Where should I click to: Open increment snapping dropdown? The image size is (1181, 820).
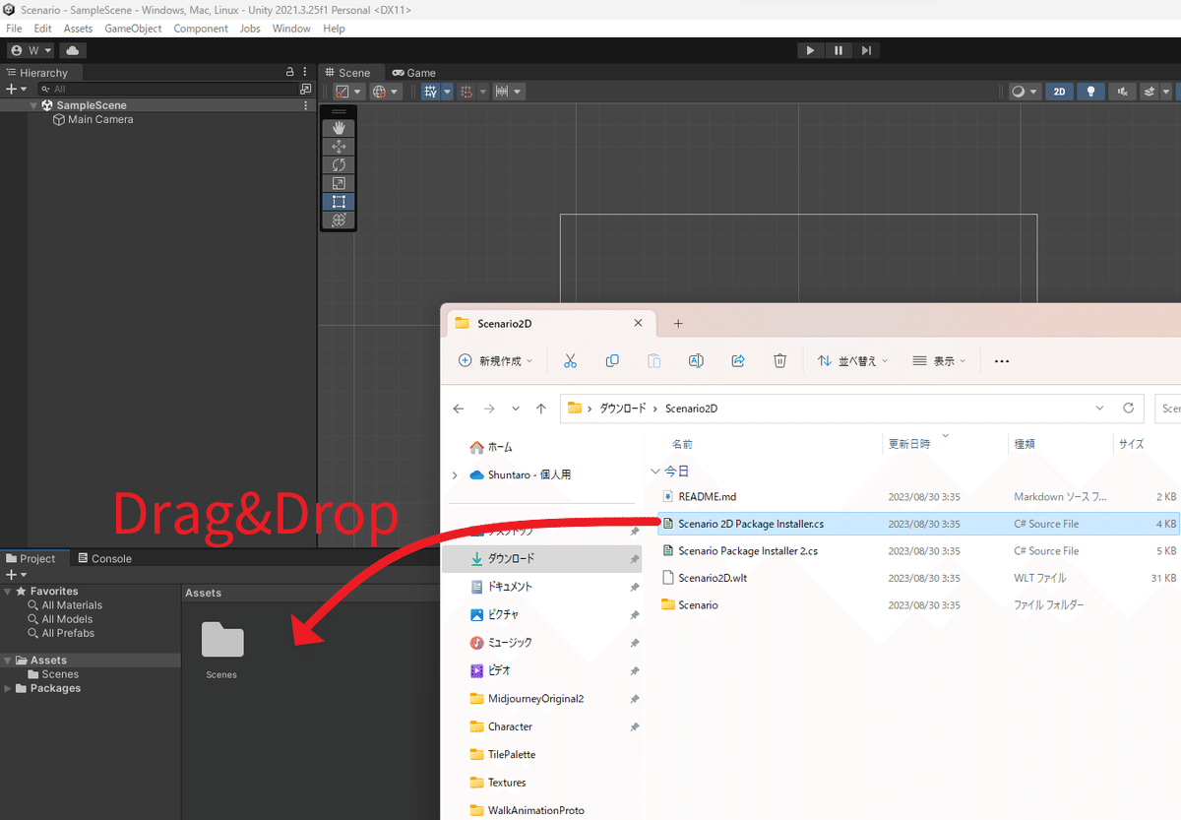[x=508, y=92]
